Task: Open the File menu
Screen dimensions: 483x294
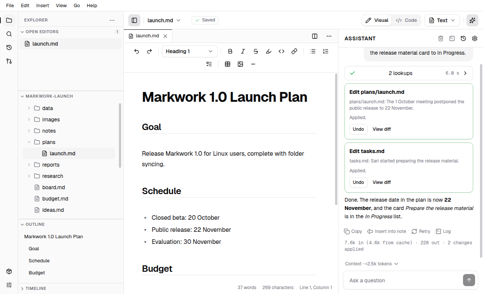Action: pos(10,5)
